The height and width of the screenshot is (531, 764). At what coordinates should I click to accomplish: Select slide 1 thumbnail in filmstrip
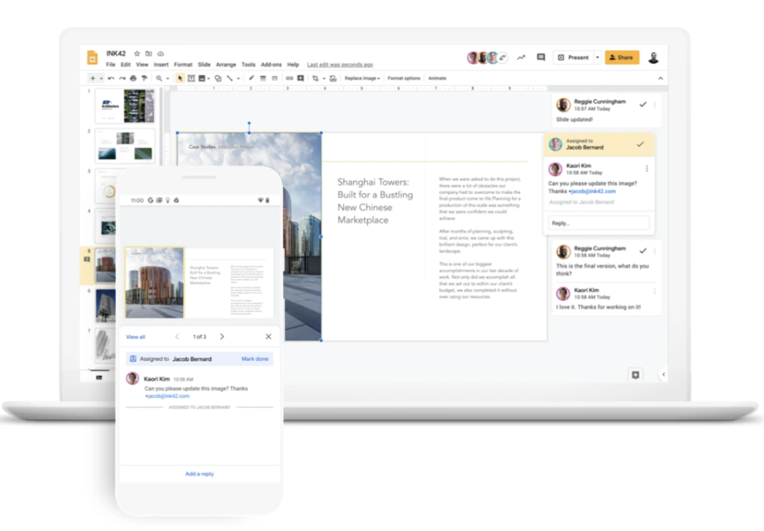pyautogui.click(x=125, y=106)
